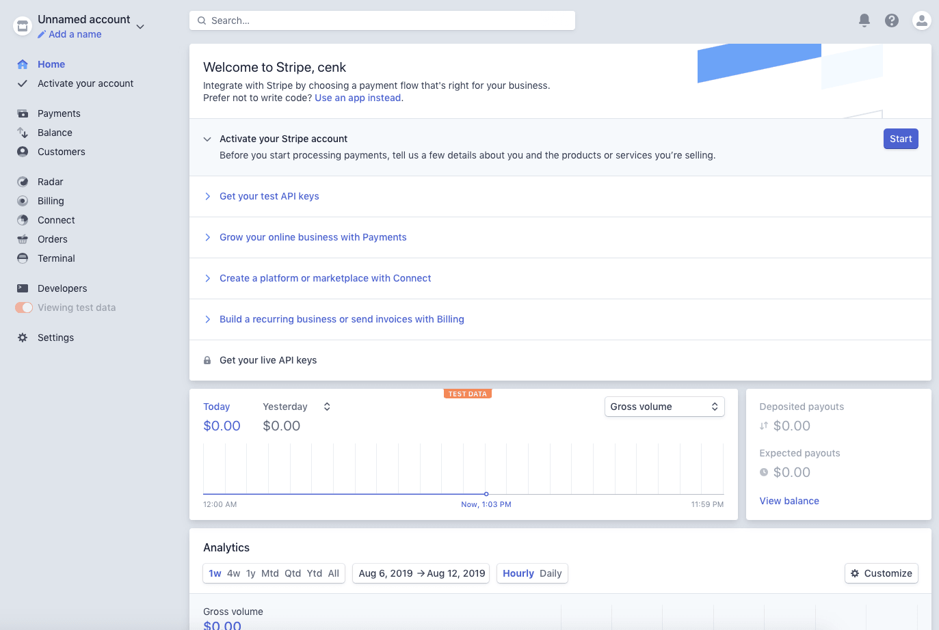Select the Hourly granularity option

pyautogui.click(x=518, y=573)
